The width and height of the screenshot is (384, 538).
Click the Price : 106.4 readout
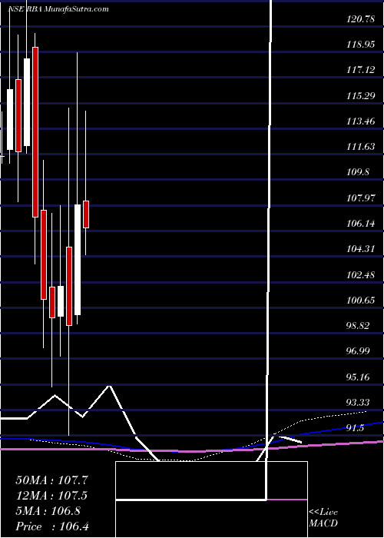point(52,526)
